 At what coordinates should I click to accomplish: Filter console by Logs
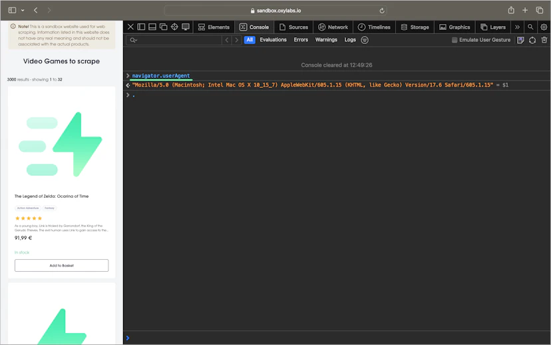pyautogui.click(x=350, y=40)
